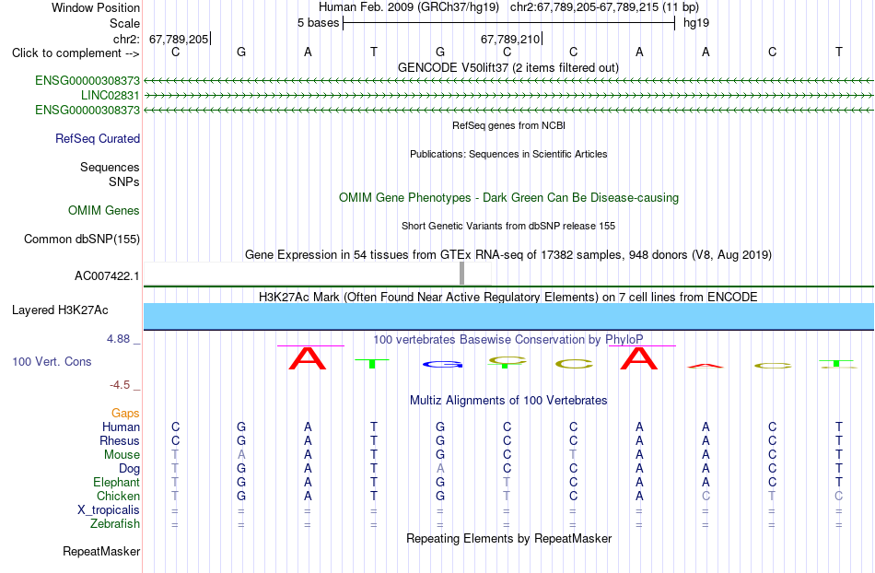The image size is (875, 573).
Task: Click the 4.88 PhyloP maximum value
Action: (118, 339)
